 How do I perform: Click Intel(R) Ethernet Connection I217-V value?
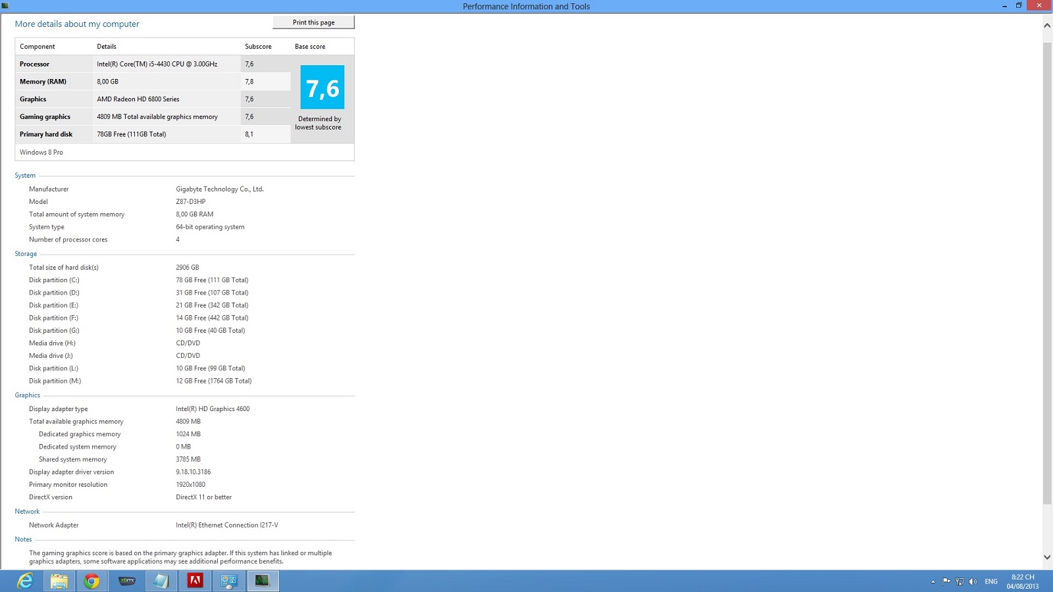(227, 525)
